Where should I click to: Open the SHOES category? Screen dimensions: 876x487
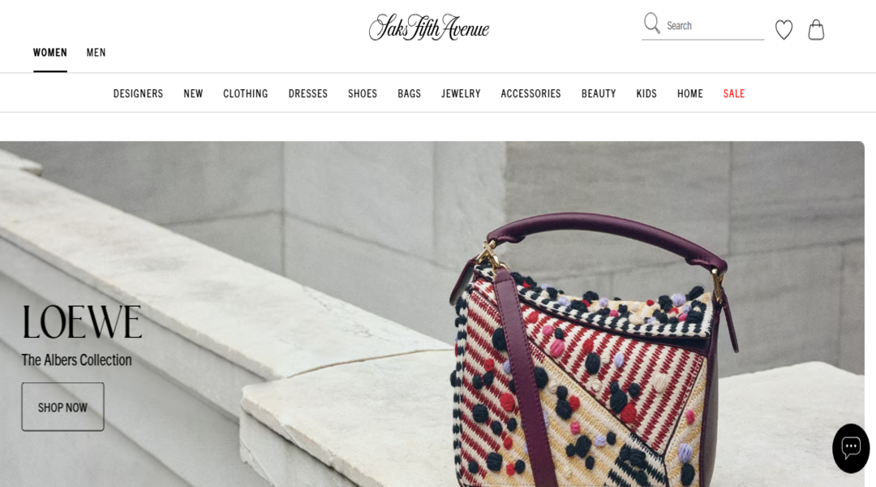coord(363,93)
